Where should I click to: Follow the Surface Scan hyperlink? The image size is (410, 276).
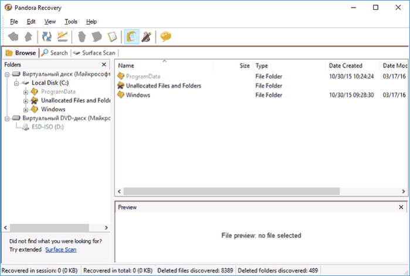tap(61, 250)
